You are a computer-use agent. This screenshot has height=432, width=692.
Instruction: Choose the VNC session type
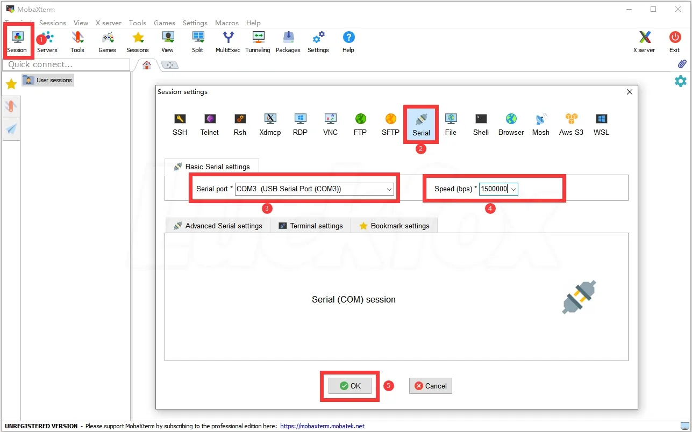[330, 125]
